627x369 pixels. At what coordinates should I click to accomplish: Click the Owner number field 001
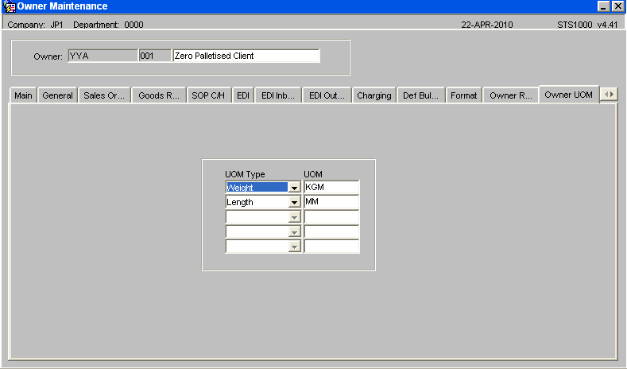pos(155,56)
